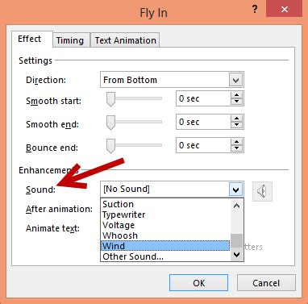Collapse the Sound dropdown arrow
Viewport: 308px width, 304px height.
(235, 189)
